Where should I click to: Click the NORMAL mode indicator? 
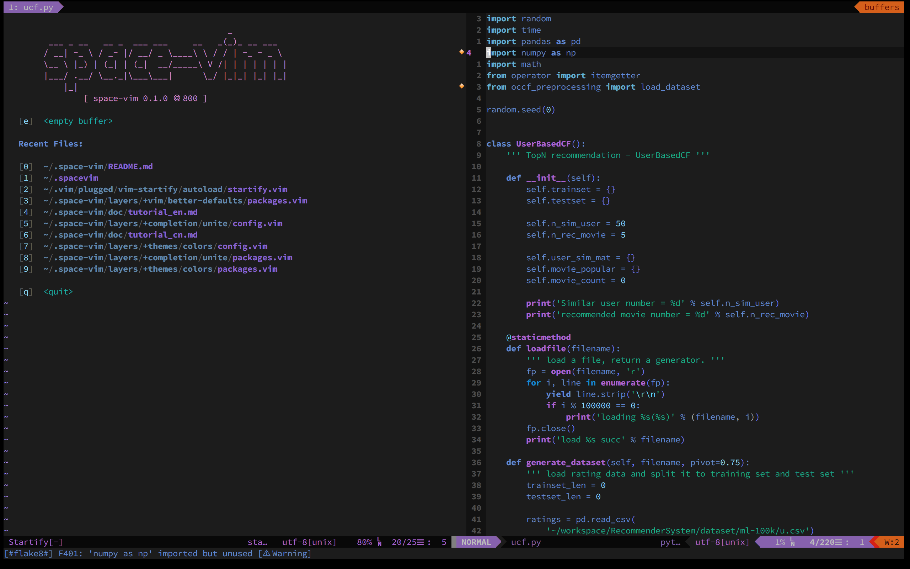point(476,542)
